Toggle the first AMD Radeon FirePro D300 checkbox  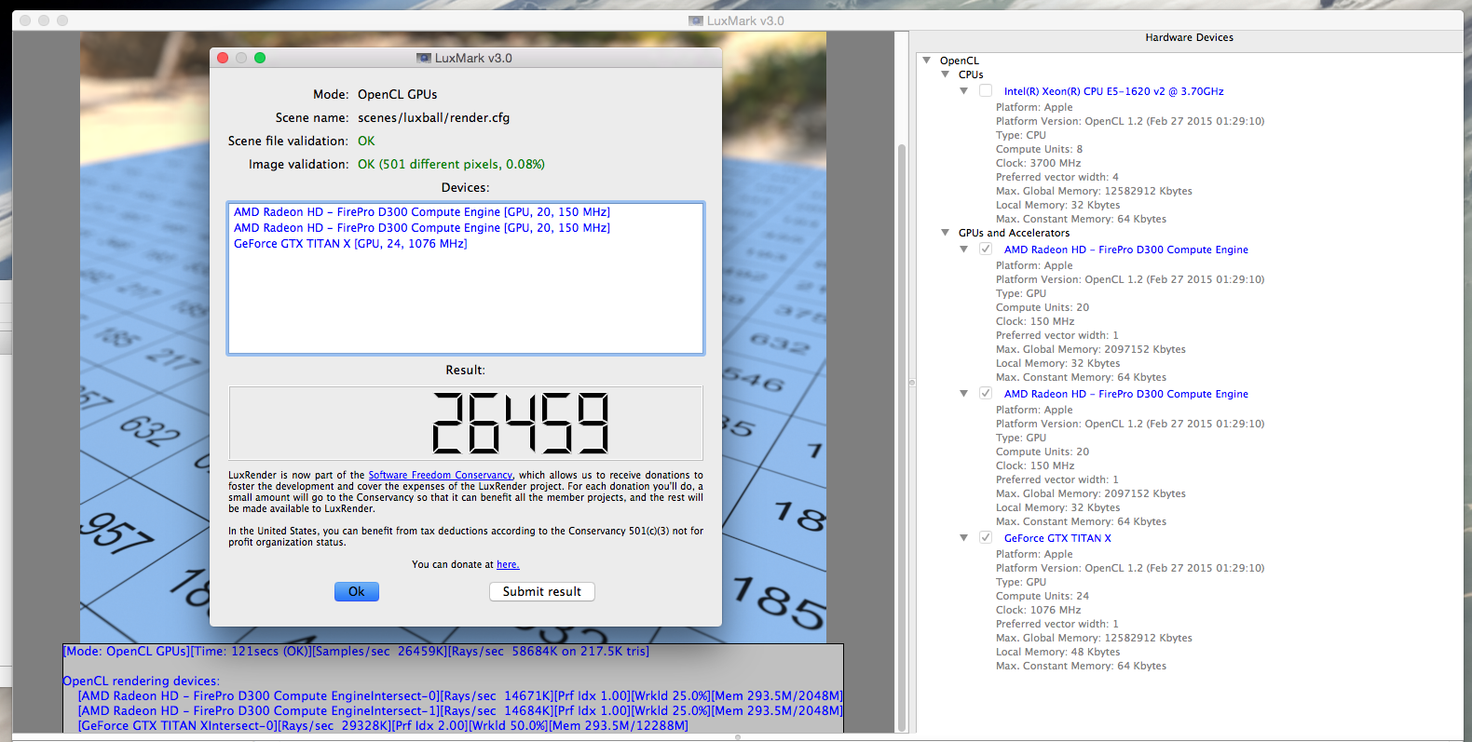pos(986,249)
